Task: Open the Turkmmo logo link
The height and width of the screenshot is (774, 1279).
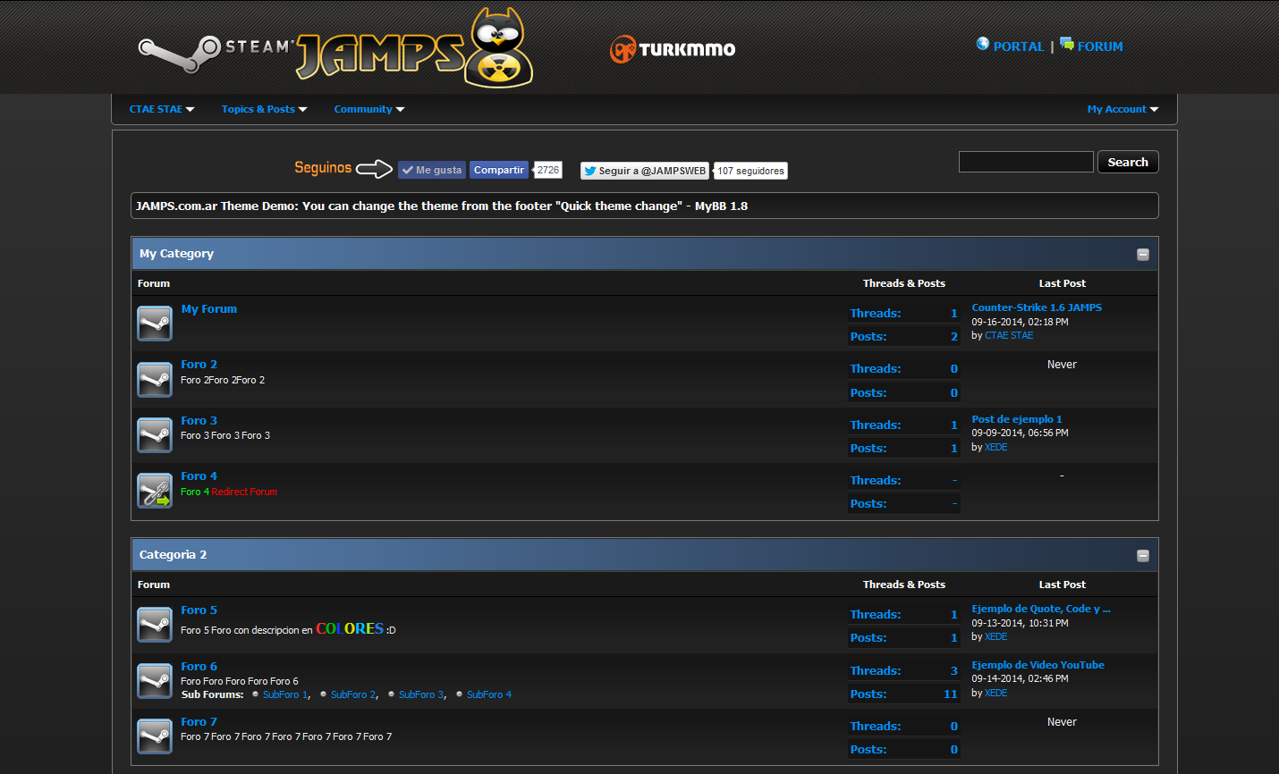Action: pyautogui.click(x=673, y=49)
